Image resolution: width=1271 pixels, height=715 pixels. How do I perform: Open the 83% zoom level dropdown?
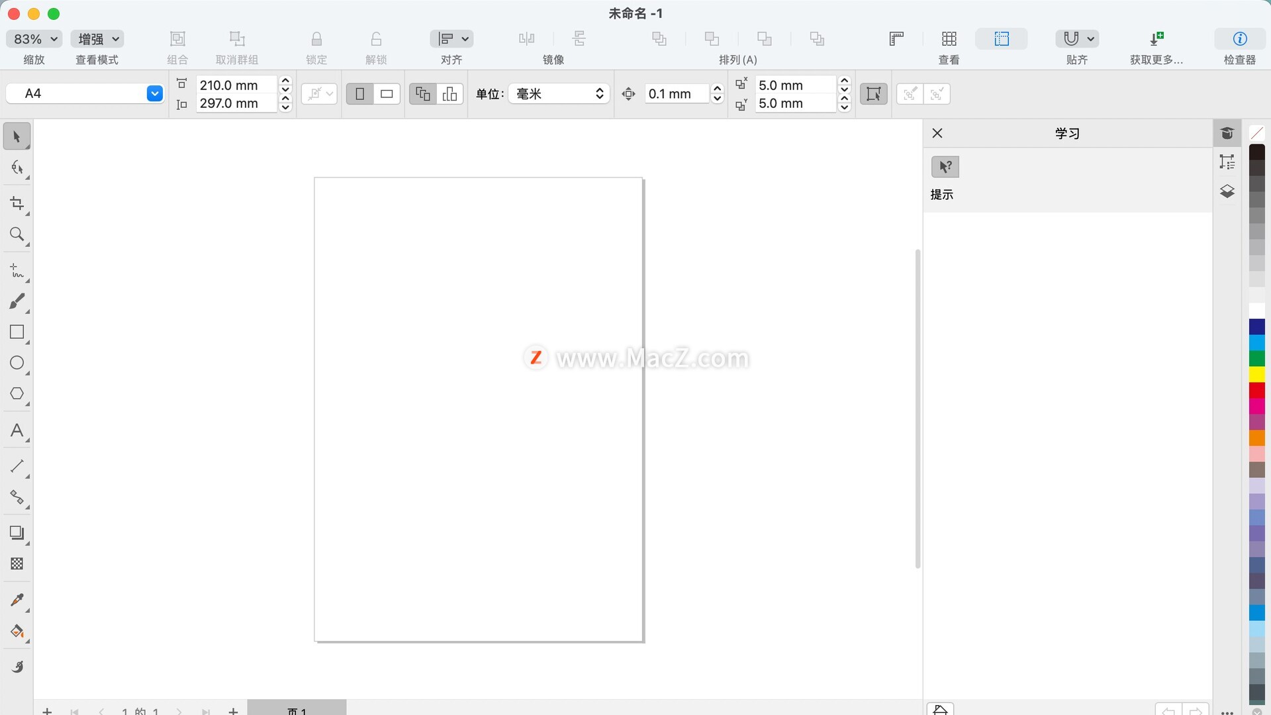(34, 39)
